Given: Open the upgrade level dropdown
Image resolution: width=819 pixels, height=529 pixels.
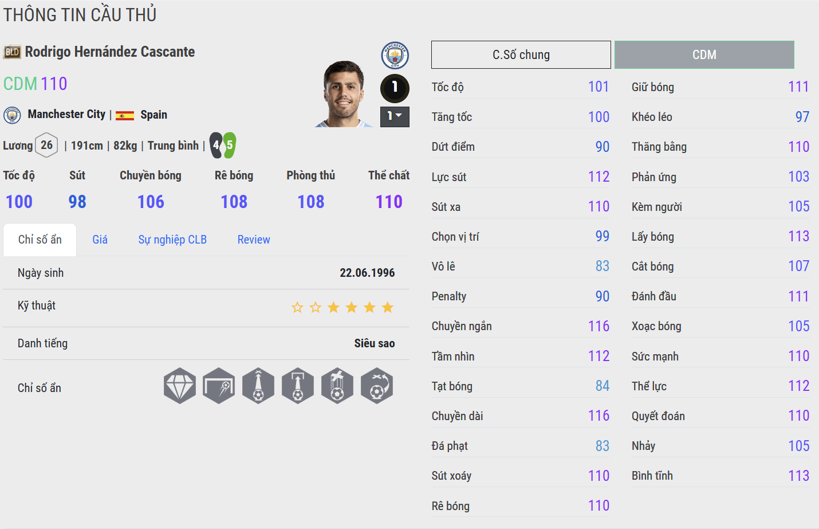Looking at the screenshot, I should (x=395, y=116).
